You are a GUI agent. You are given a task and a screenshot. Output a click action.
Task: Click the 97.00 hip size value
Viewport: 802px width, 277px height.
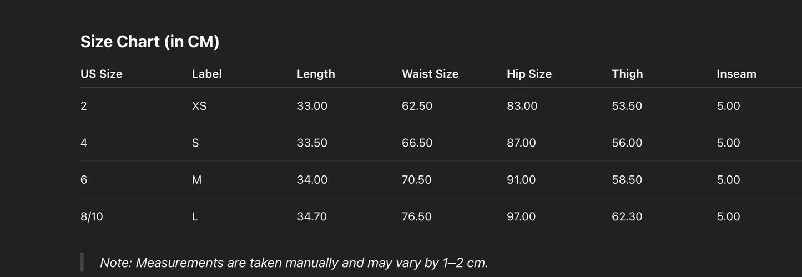(x=521, y=216)
